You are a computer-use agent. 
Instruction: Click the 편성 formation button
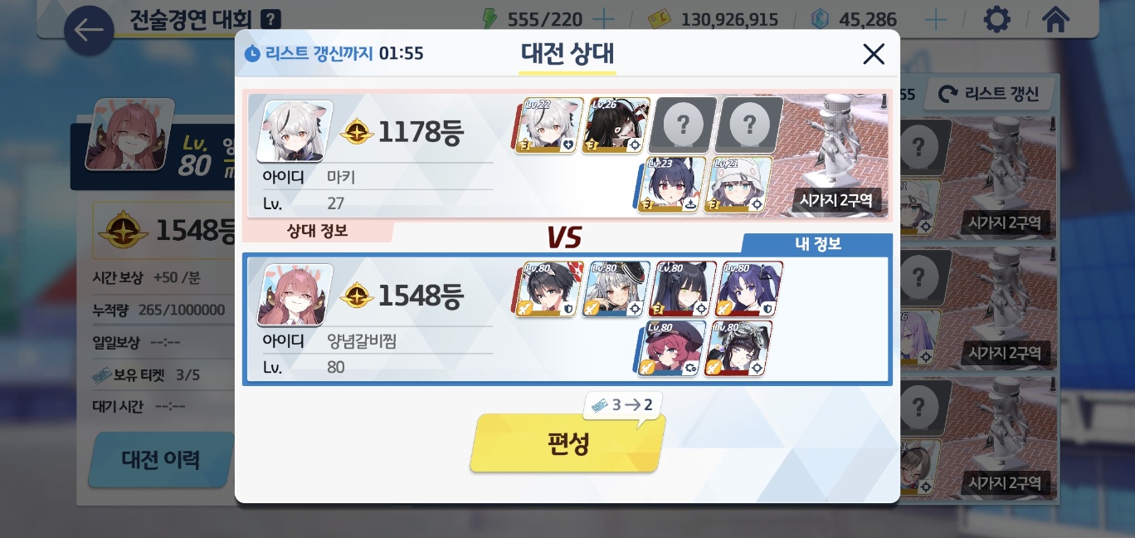click(568, 443)
